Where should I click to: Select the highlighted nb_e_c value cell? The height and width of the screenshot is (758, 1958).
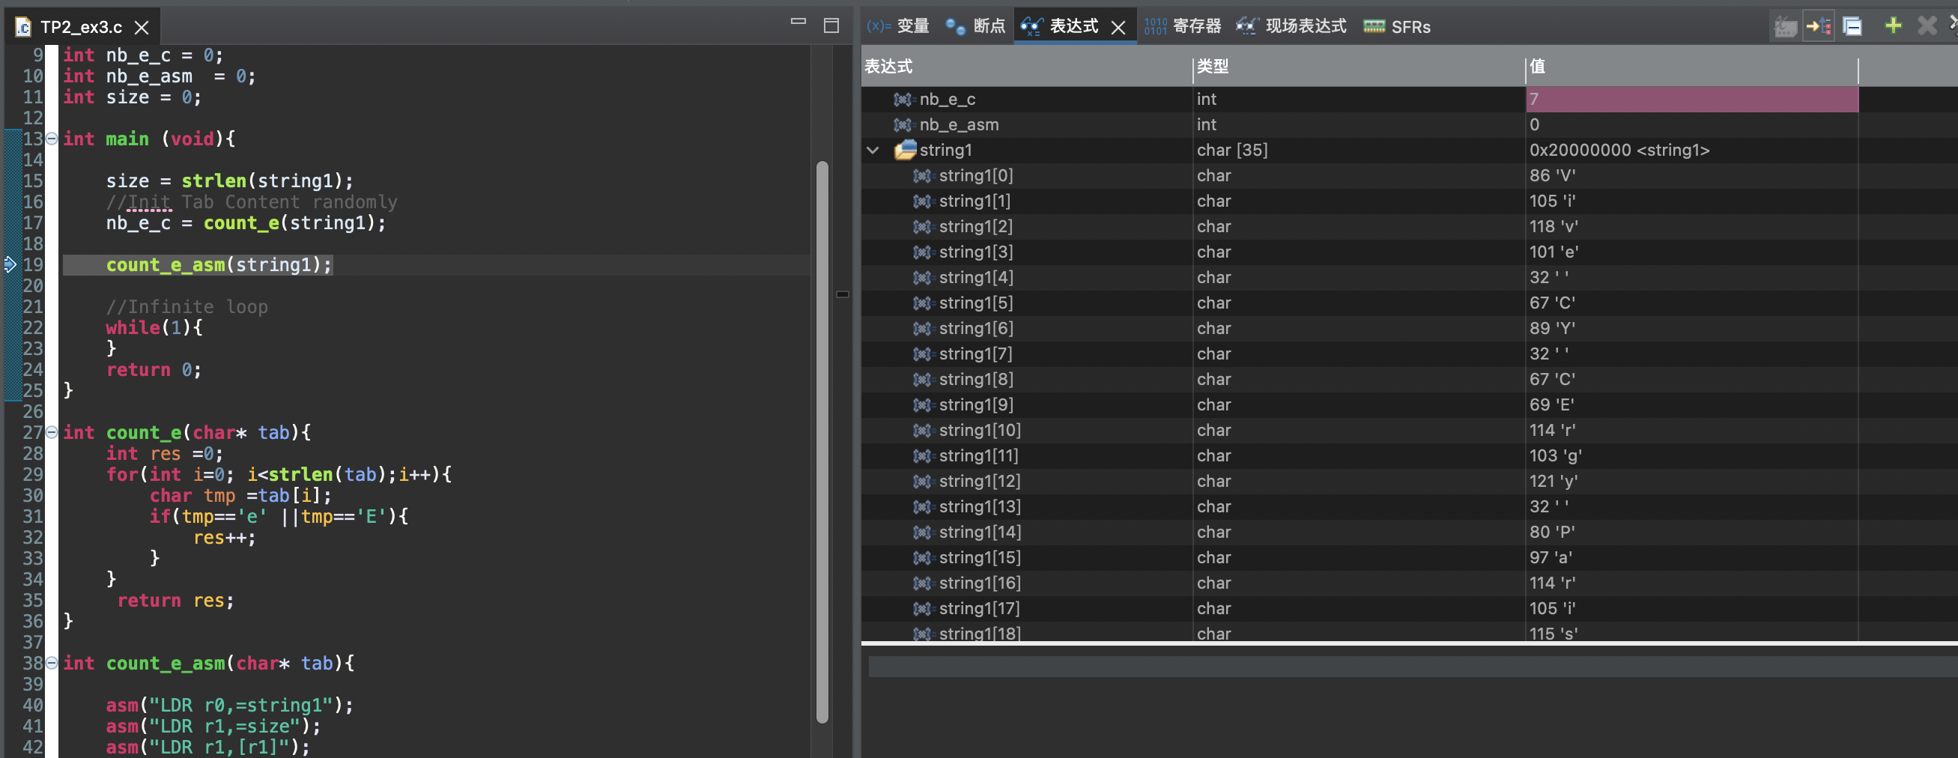(x=1691, y=99)
